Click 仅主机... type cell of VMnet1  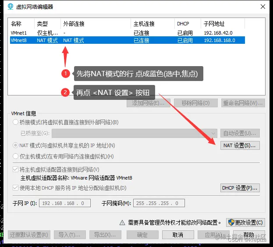[x=47, y=33]
